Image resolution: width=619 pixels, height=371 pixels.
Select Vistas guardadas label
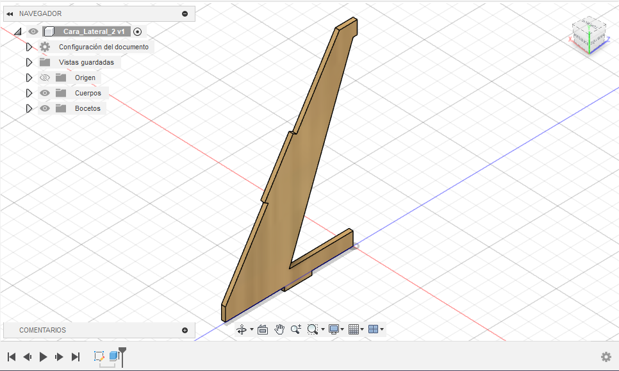[x=87, y=62]
